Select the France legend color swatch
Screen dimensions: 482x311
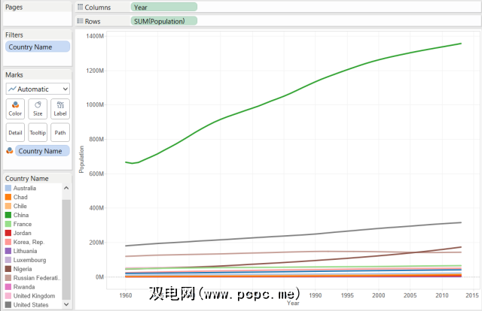pyautogui.click(x=8, y=224)
